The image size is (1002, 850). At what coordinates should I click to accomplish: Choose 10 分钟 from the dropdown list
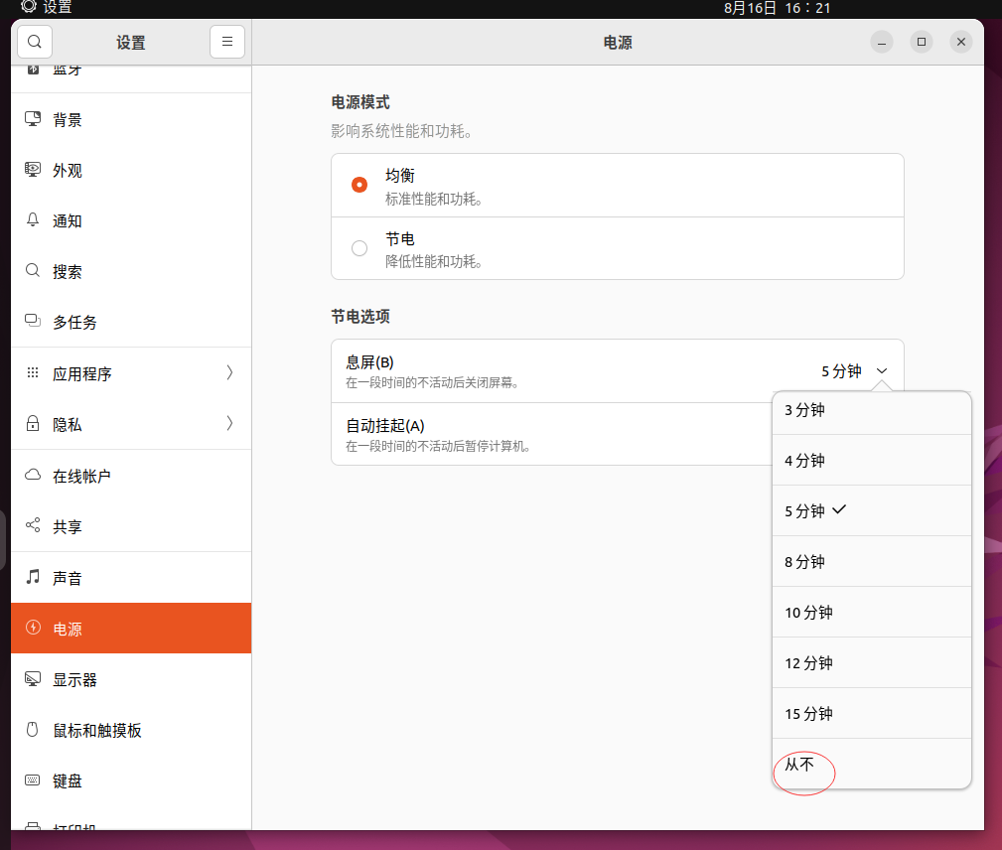(x=808, y=613)
